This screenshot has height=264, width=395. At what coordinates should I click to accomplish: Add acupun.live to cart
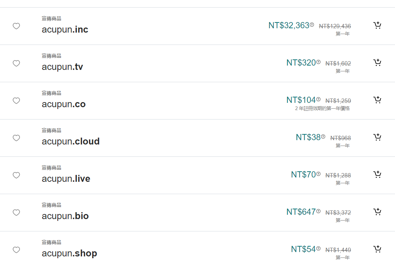coord(377,175)
